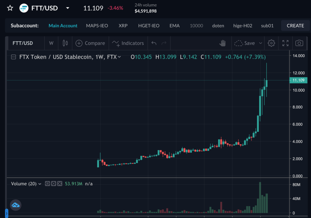This screenshot has width=311, height=218.
Task: Switch to the EMA subaccount
Action: 175,25
